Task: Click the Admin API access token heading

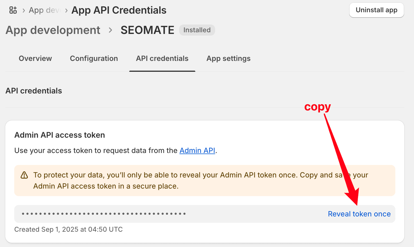Action: 60,135
